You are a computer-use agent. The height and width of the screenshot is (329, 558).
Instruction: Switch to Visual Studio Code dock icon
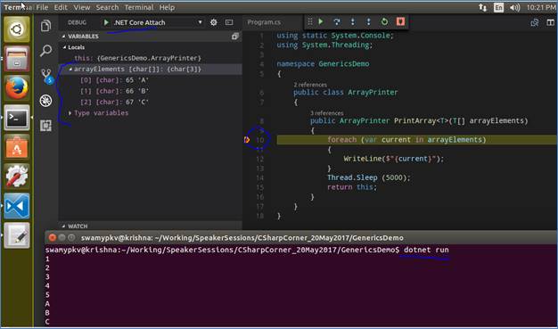tap(16, 206)
